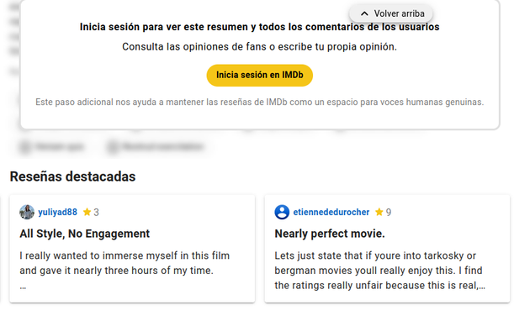Click the gold star beside yuliyad88's rating
The height and width of the screenshot is (316, 514).
pyautogui.click(x=87, y=212)
